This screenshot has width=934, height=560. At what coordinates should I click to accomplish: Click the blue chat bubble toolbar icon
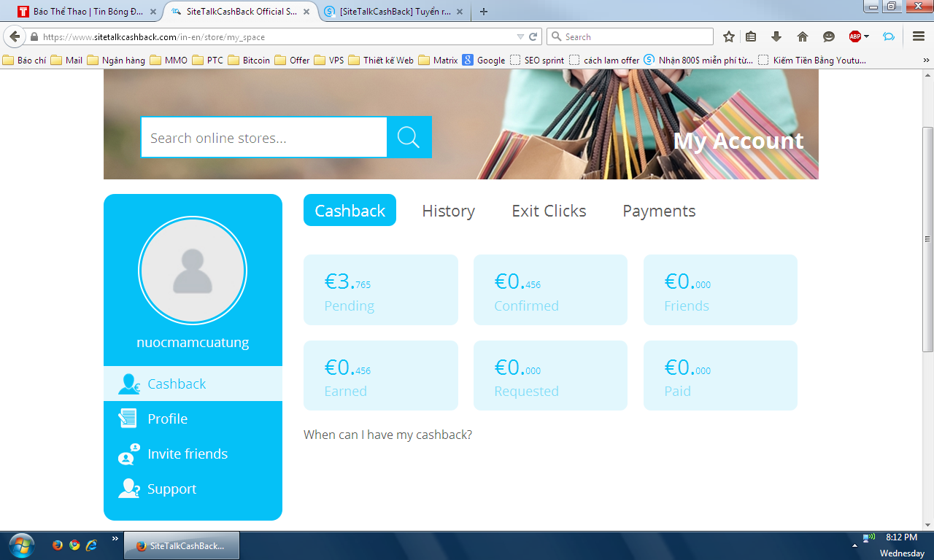tap(889, 36)
